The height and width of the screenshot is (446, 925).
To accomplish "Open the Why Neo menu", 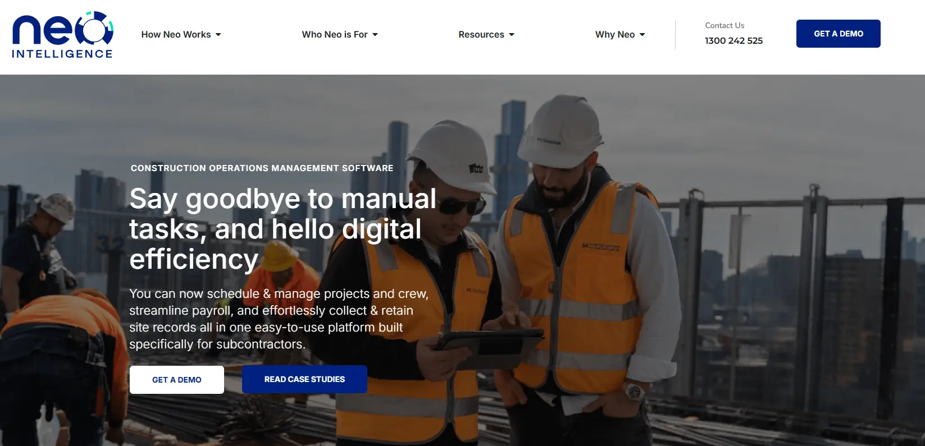I will pyautogui.click(x=614, y=35).
